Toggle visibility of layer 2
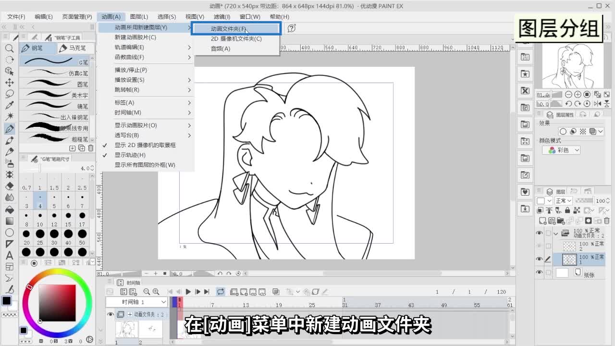 coord(540,246)
